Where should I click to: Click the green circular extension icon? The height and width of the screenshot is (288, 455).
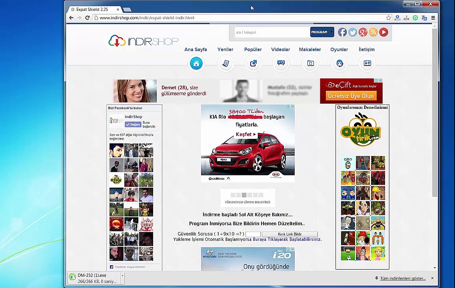point(415,18)
